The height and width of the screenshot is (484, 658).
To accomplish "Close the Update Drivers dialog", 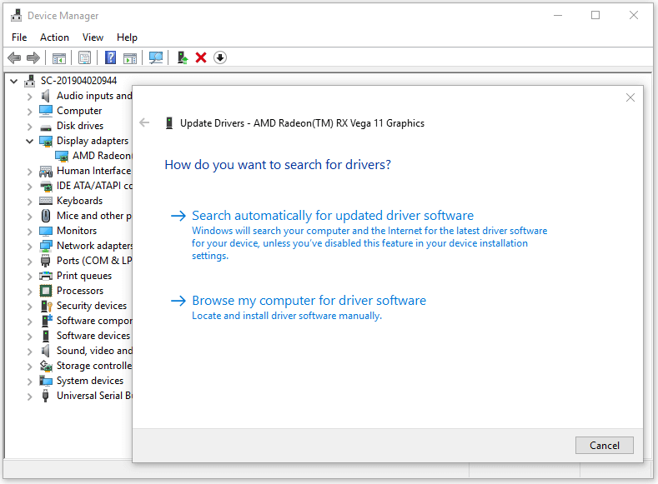I will [x=630, y=97].
